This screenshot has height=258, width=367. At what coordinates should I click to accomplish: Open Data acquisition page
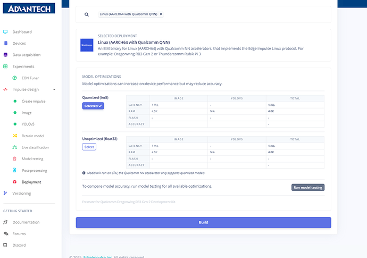27,55
